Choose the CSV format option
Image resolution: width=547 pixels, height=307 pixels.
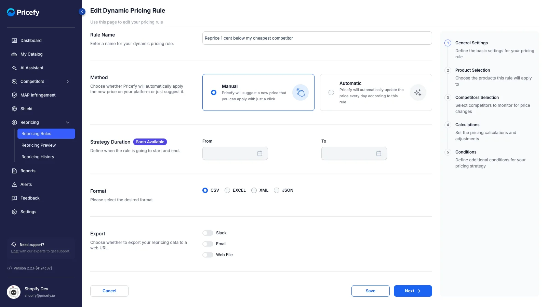[205, 190]
